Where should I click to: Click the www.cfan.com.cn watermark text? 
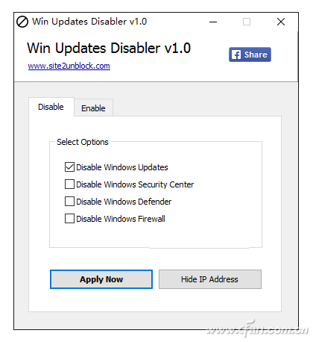[257, 329]
